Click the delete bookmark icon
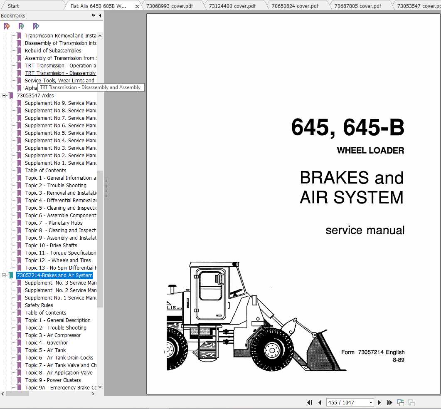 point(7,26)
